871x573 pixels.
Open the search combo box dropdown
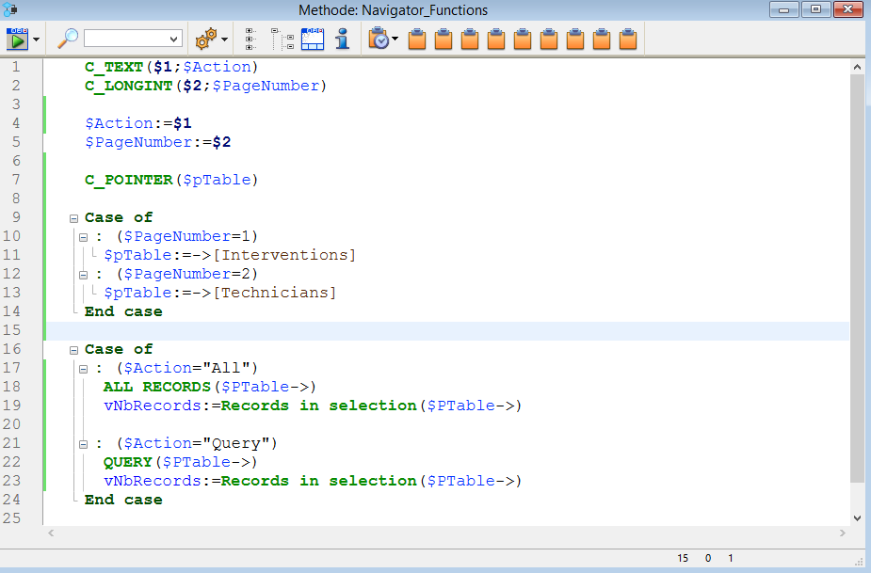[x=173, y=40]
